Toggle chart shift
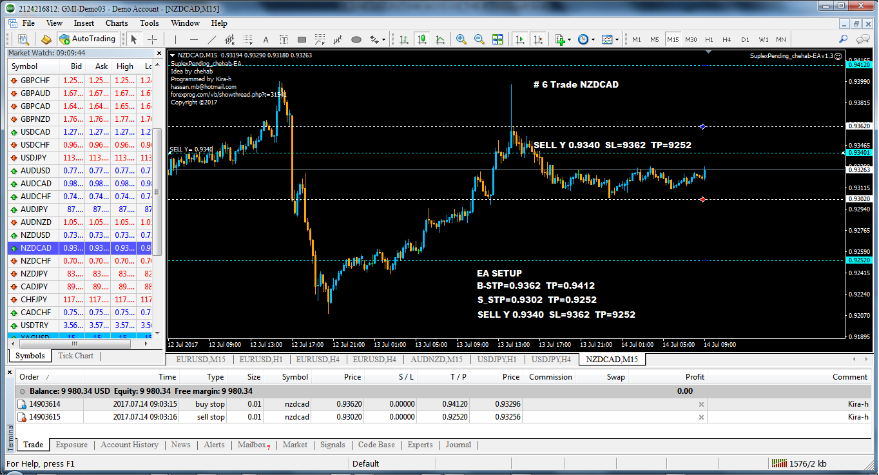 click(x=537, y=39)
